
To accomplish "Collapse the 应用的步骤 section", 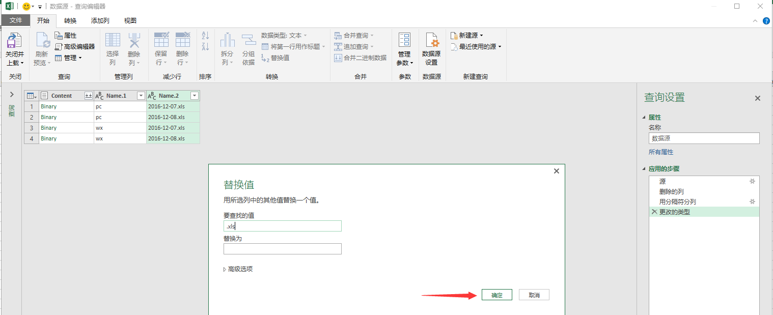I will click(644, 169).
